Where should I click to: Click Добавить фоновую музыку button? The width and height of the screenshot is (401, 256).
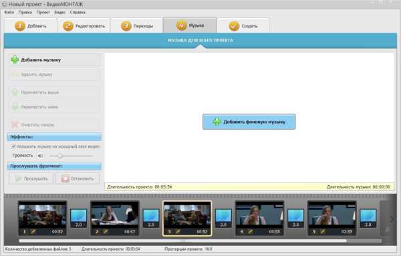click(249, 122)
